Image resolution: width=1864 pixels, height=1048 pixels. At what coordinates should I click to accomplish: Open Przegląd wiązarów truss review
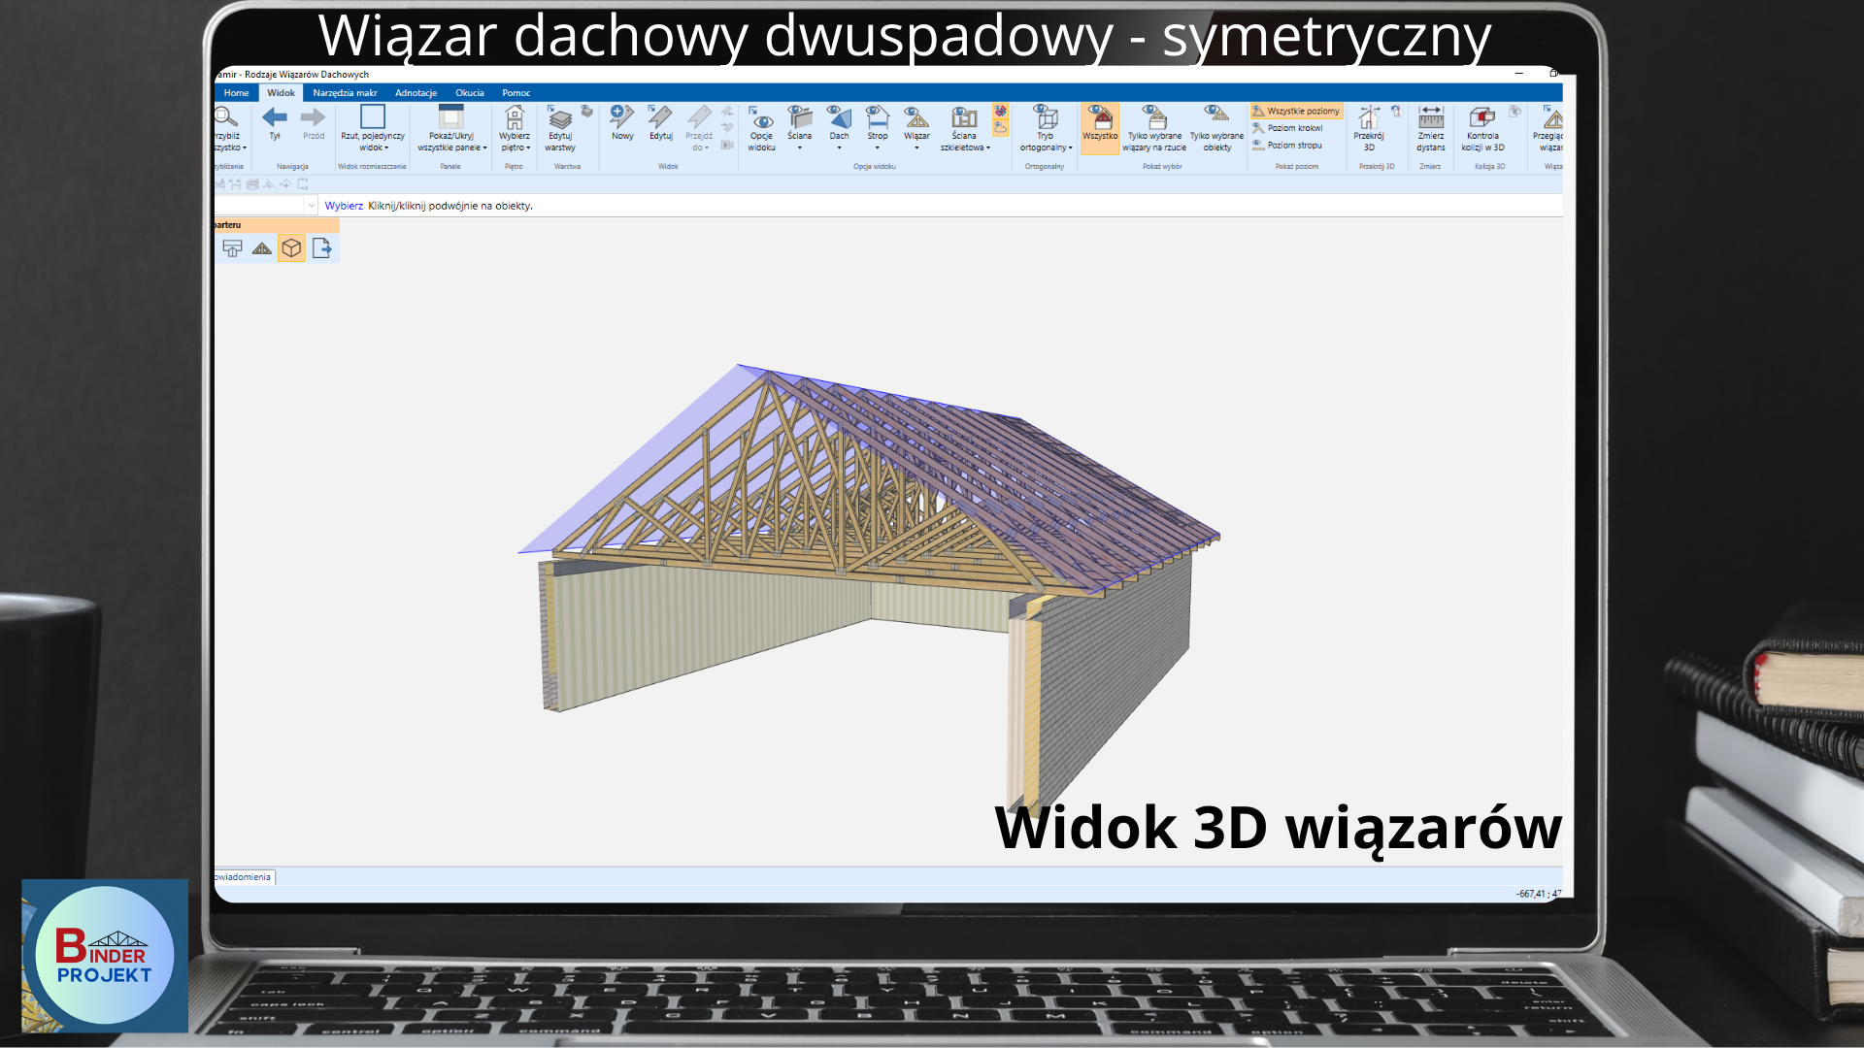point(1549,129)
